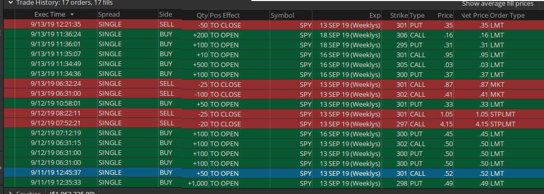Select the +500 305 CALL buy row
The width and height of the screenshot is (544, 194).
[272, 64]
